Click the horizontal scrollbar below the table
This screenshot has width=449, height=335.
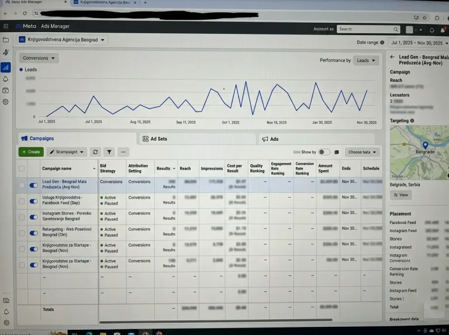(216, 320)
